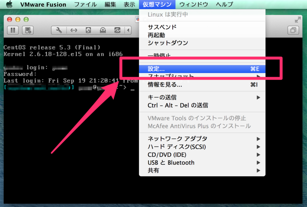Choose 情報を見る... from the menu
Viewport: 307px width, 207px height.
coord(202,84)
